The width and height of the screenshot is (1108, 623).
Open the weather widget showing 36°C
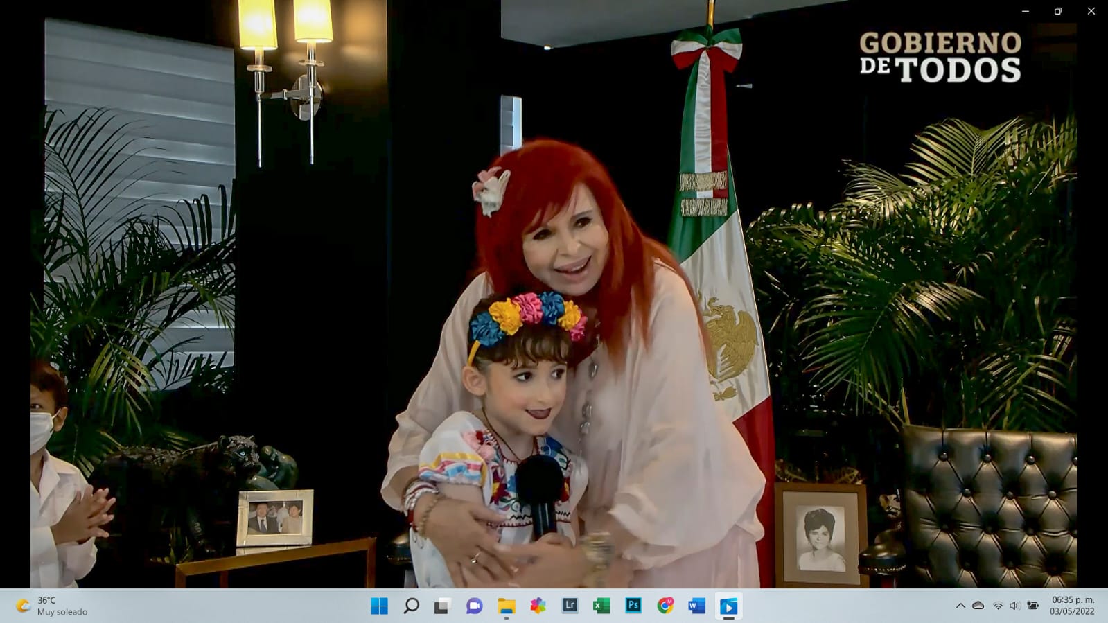(53, 606)
